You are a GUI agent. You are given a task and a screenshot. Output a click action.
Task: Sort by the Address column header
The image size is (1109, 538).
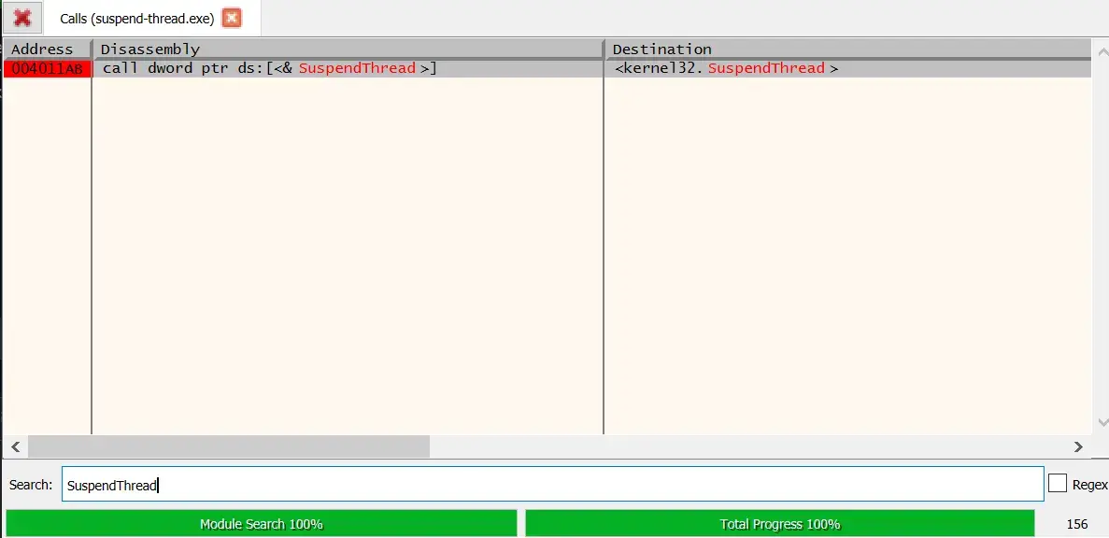pos(47,49)
